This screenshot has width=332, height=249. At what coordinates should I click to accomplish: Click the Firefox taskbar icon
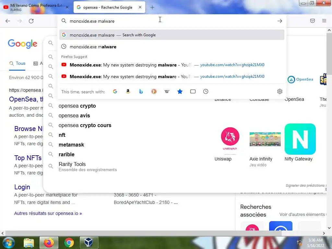(x=49, y=243)
